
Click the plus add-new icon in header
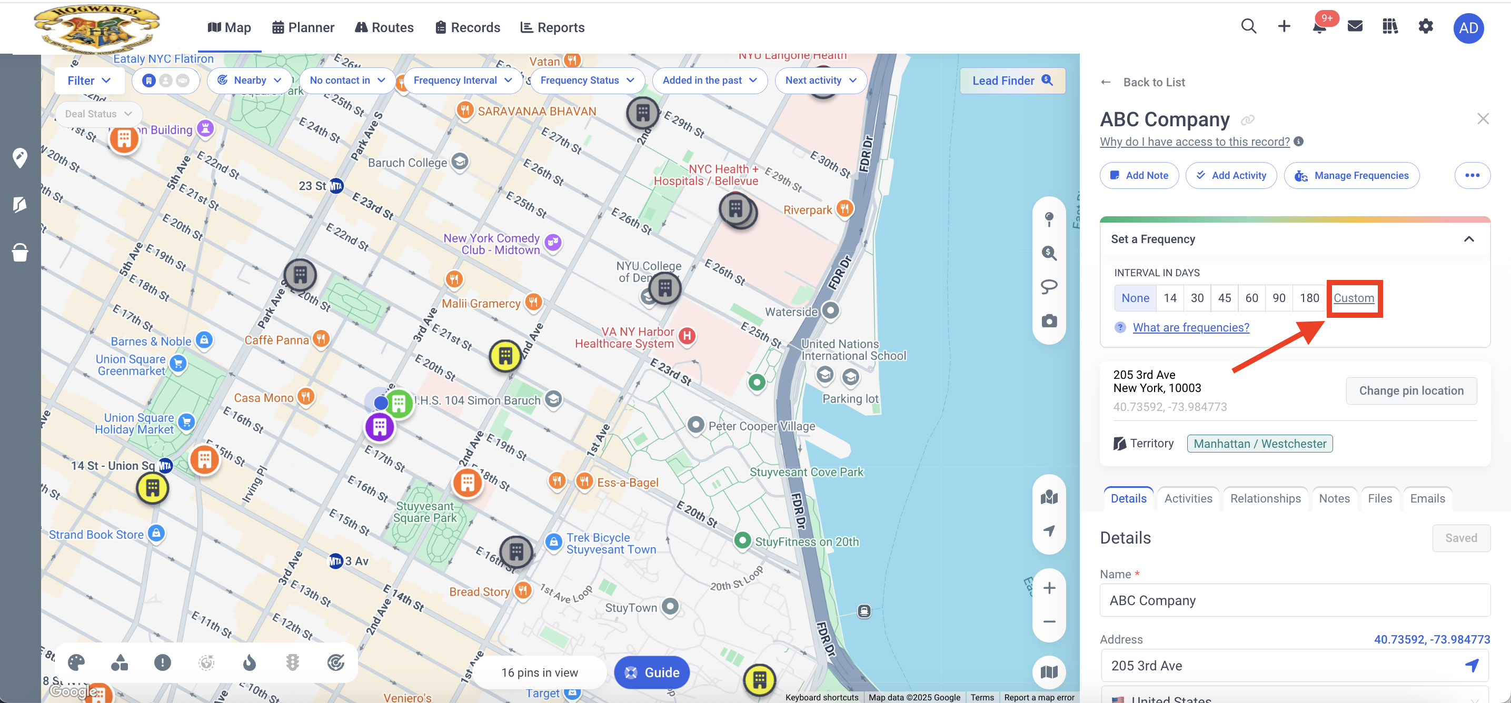[1284, 26]
